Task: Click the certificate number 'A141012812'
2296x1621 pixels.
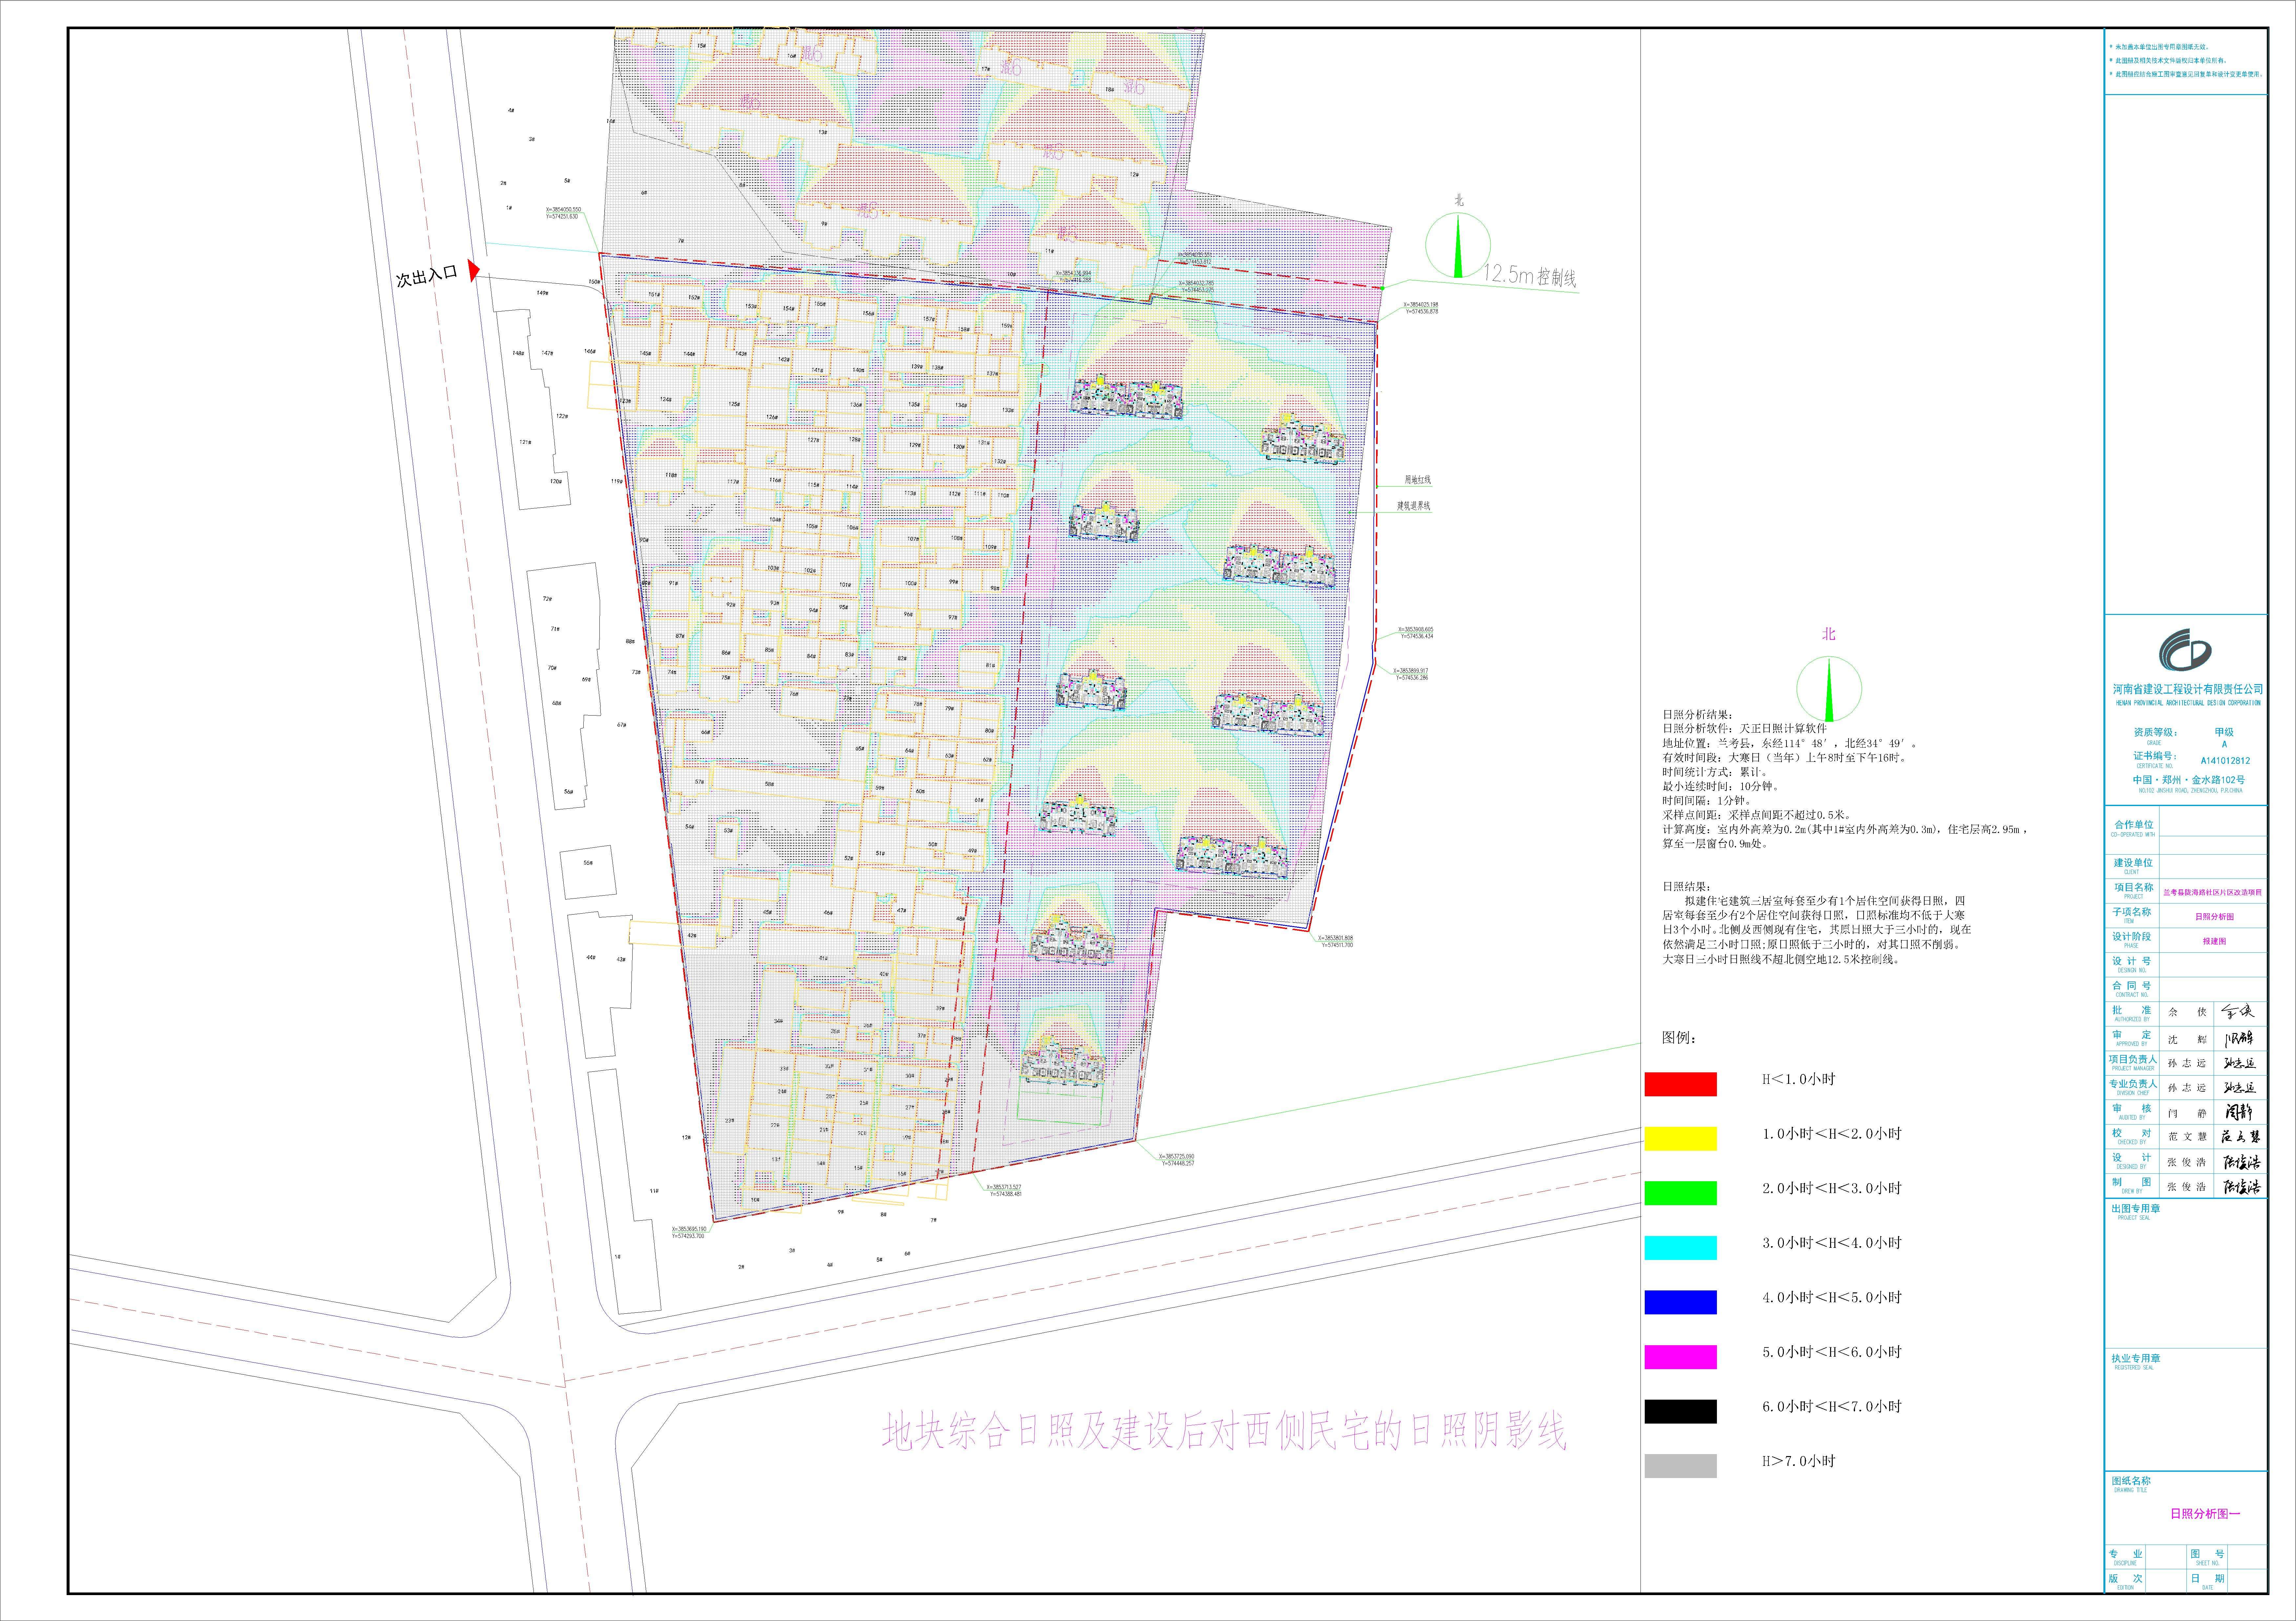Action: (x=2225, y=760)
